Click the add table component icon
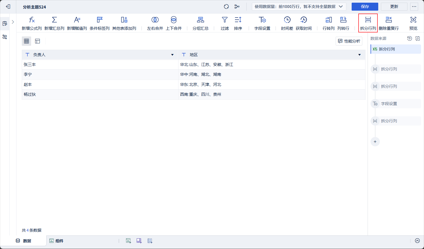This screenshot has width=424, height=249. coord(139,241)
